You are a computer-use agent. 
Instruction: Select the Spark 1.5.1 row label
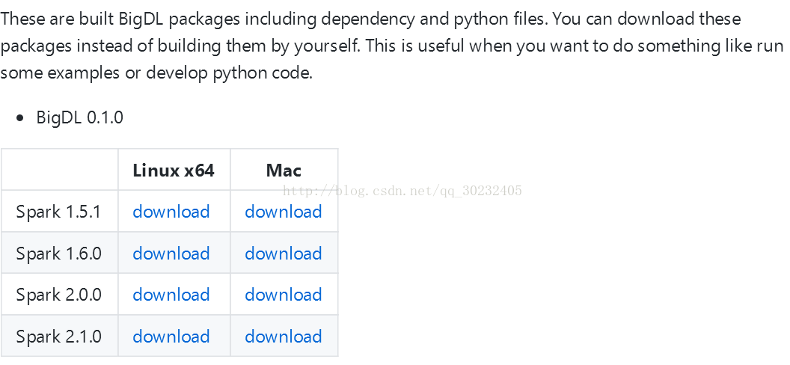(58, 212)
